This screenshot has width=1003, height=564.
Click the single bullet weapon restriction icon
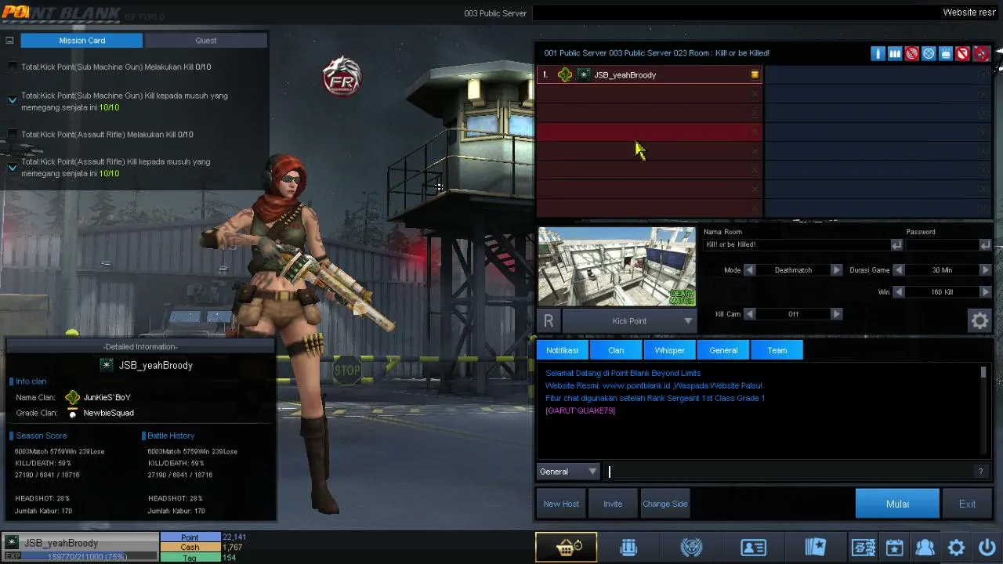878,53
